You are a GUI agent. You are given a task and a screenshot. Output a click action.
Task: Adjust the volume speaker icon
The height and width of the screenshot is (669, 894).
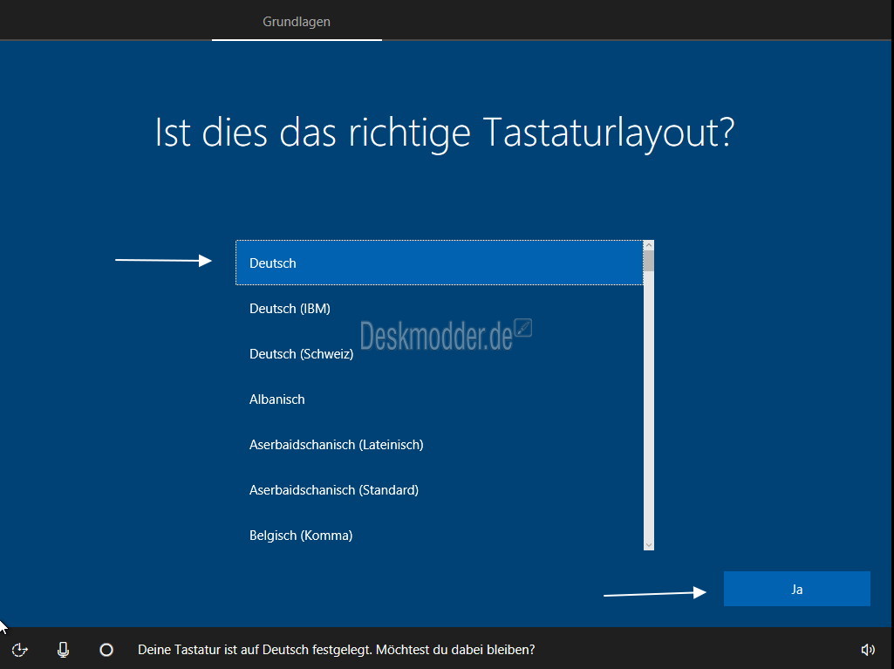point(868,650)
